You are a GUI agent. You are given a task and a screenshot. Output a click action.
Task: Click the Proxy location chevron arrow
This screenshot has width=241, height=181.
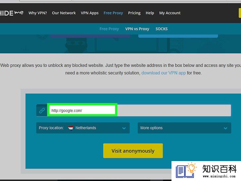point(124,128)
